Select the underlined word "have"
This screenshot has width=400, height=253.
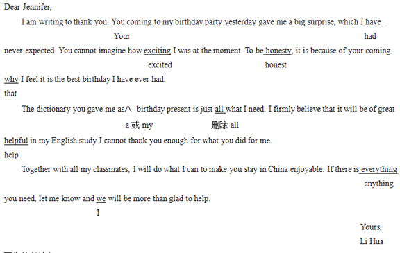tap(373, 22)
